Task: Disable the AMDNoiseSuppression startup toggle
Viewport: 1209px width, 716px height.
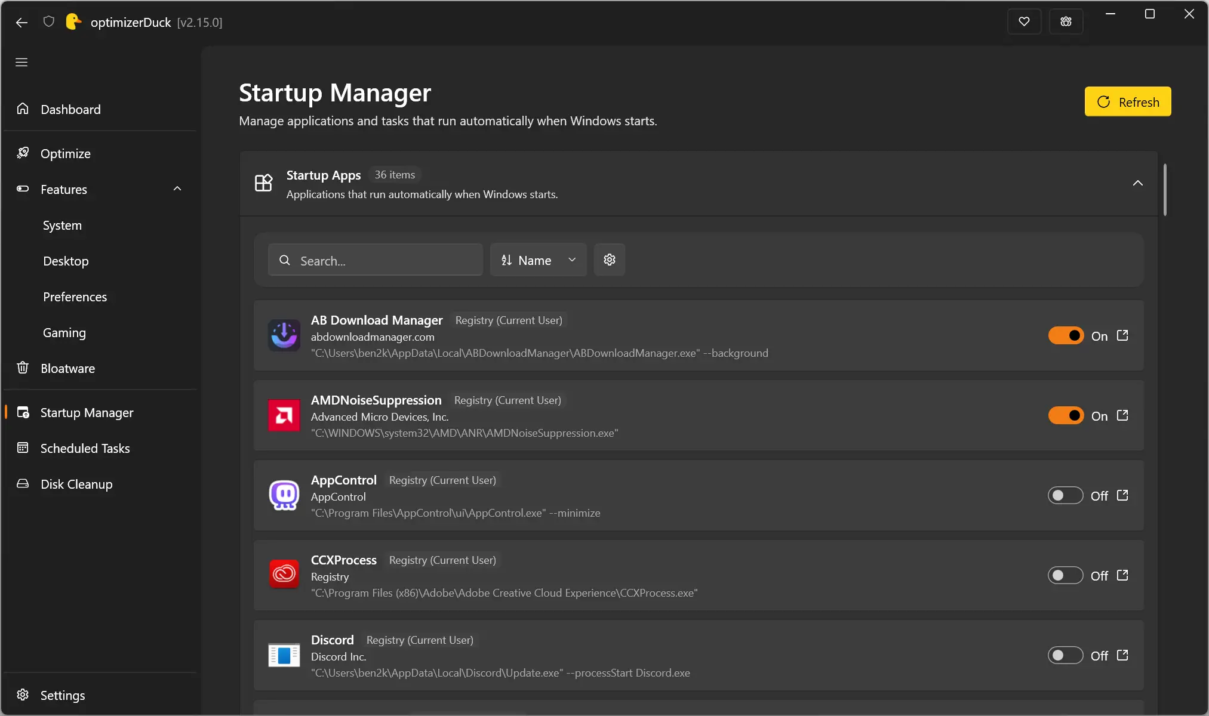Action: click(1066, 416)
